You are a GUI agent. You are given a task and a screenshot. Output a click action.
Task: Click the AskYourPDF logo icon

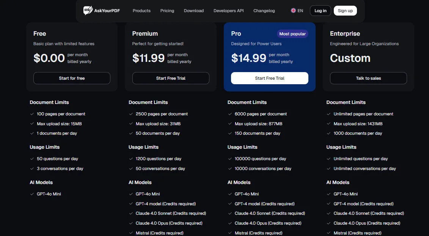click(x=88, y=10)
